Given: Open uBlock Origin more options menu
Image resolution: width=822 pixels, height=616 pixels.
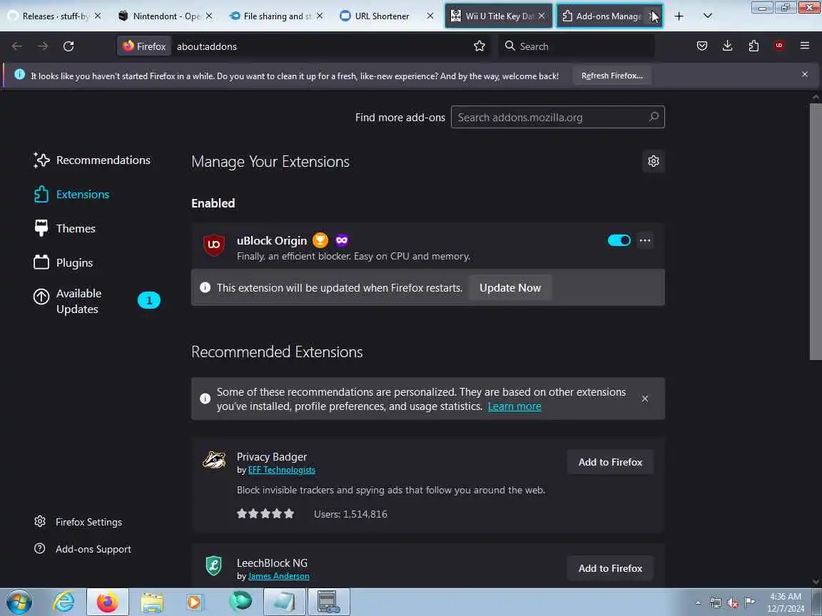Looking at the screenshot, I should point(645,240).
